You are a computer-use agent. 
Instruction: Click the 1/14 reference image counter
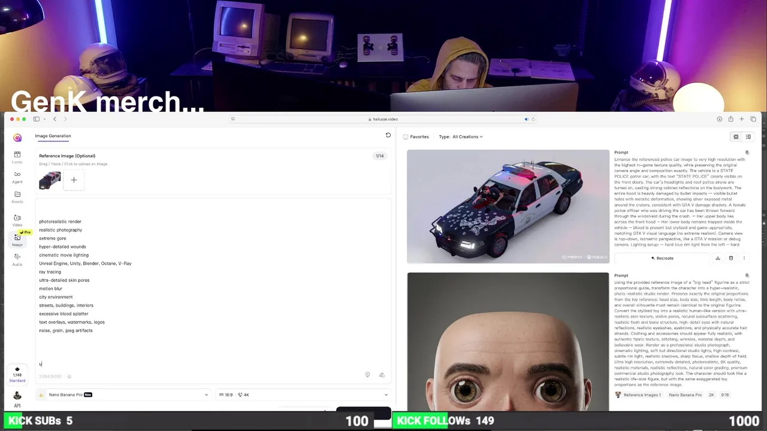tap(379, 156)
